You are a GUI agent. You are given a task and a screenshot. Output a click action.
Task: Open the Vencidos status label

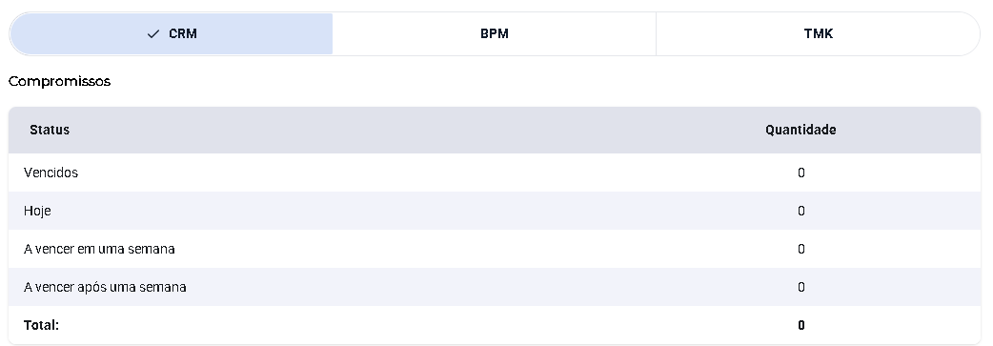pyautogui.click(x=51, y=173)
